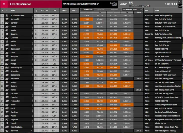Select rider Ekky Pratama

click(17, 127)
